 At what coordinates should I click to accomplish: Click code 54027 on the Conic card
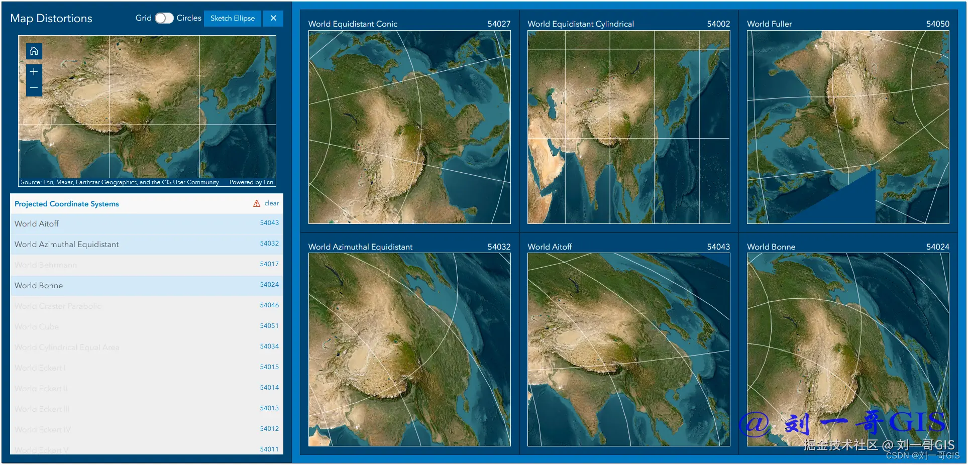click(499, 24)
